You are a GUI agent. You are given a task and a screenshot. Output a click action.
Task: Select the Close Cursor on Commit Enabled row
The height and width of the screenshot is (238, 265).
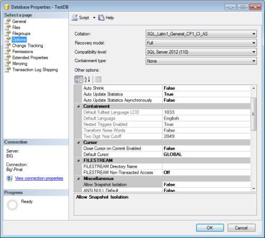[166, 148]
